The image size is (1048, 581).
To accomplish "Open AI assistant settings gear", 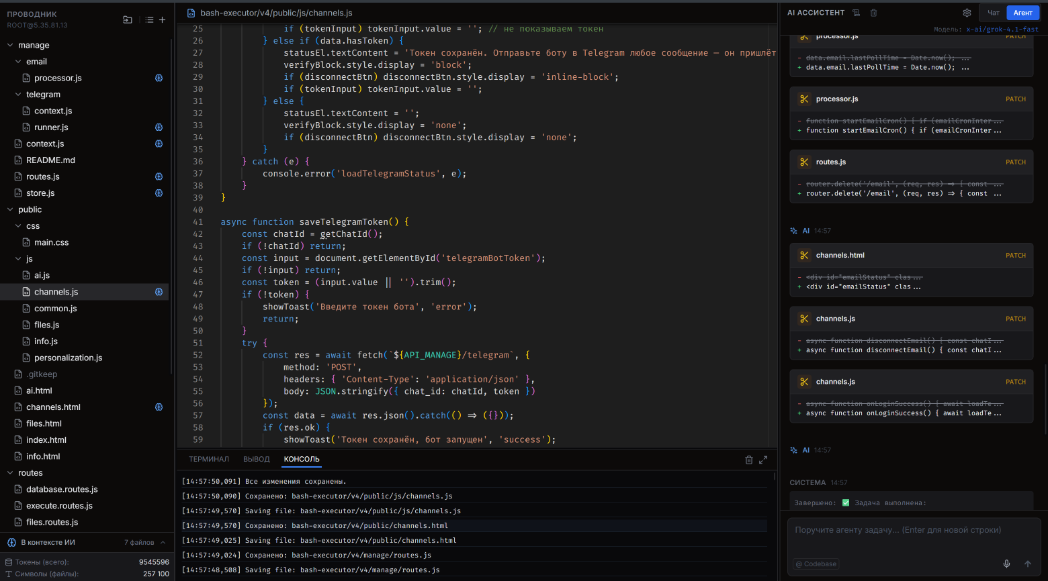I will [967, 13].
